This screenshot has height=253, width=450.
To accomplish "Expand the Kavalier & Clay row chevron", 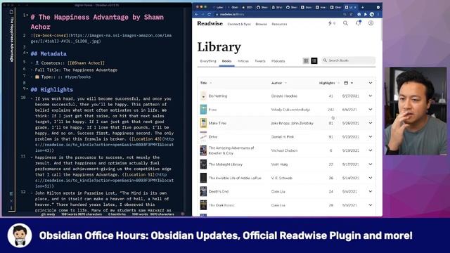I will tap(371, 150).
